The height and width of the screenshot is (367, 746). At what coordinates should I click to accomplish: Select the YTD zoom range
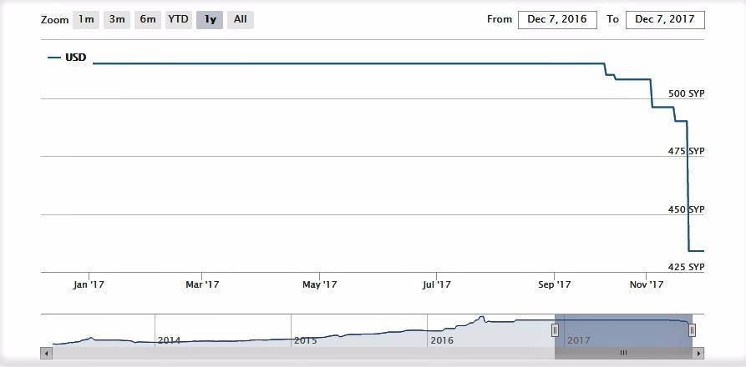tap(179, 20)
